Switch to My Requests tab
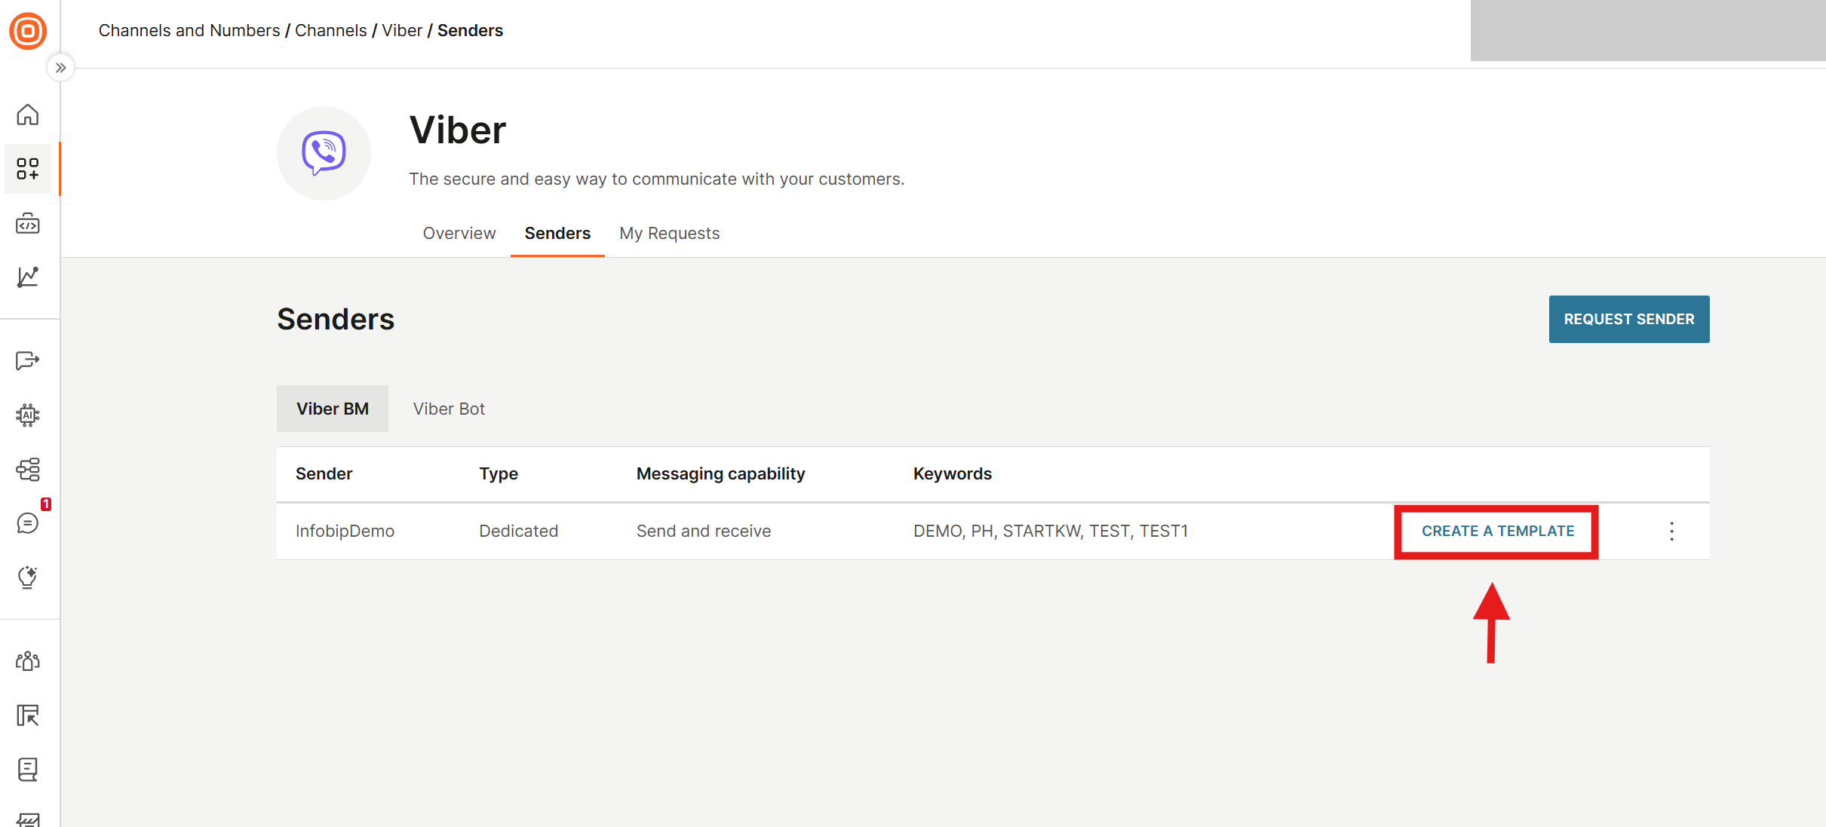The width and height of the screenshot is (1826, 827). point(669,233)
